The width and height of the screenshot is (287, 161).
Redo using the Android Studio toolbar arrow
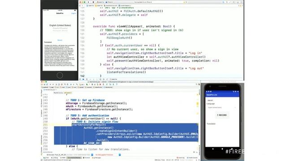point(53,85)
